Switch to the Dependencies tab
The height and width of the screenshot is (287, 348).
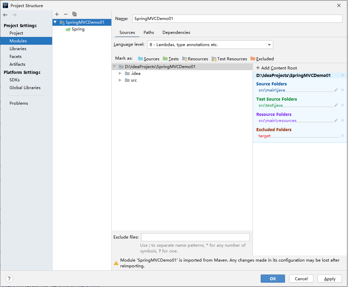coord(176,33)
